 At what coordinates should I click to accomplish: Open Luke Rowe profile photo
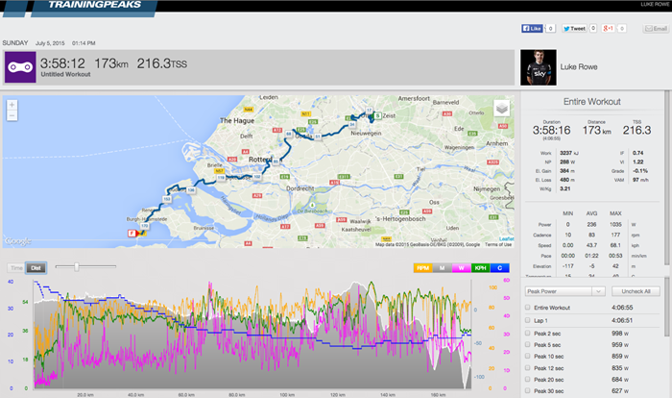[539, 67]
